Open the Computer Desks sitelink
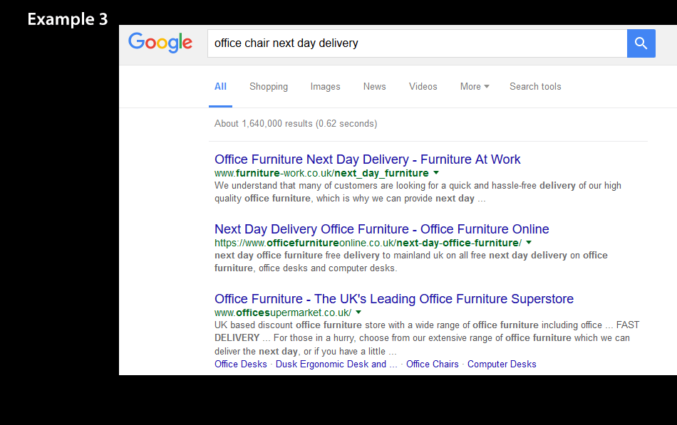 502,364
